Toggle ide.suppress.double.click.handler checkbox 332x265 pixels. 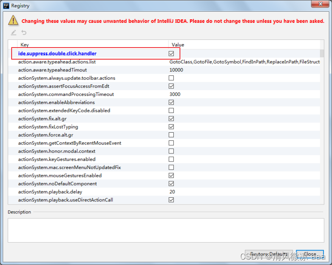tap(171, 54)
